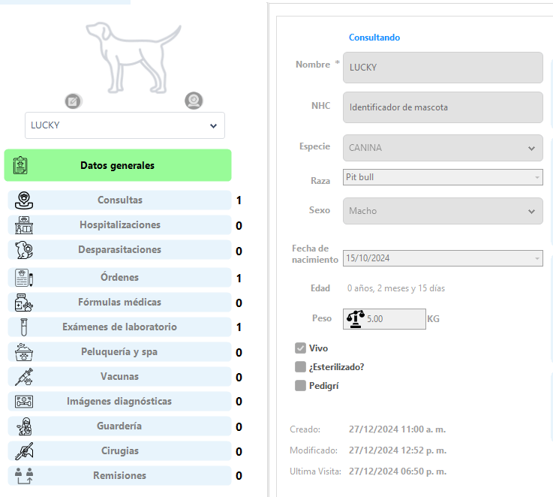Image resolution: width=553 pixels, height=497 pixels.
Task: Check the ¿Esterilizado? checkbox
Action: point(300,367)
